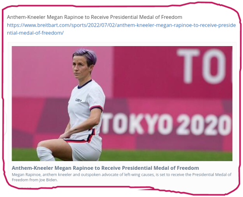Click the 'ntial-medal-of-freedom/' wrapped link line
Screen dimensions: 243x197
(35, 33)
